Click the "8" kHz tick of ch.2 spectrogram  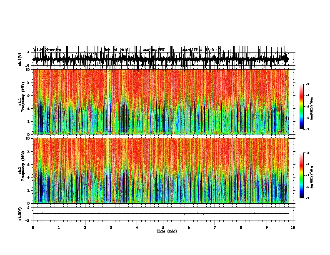click(x=29, y=152)
